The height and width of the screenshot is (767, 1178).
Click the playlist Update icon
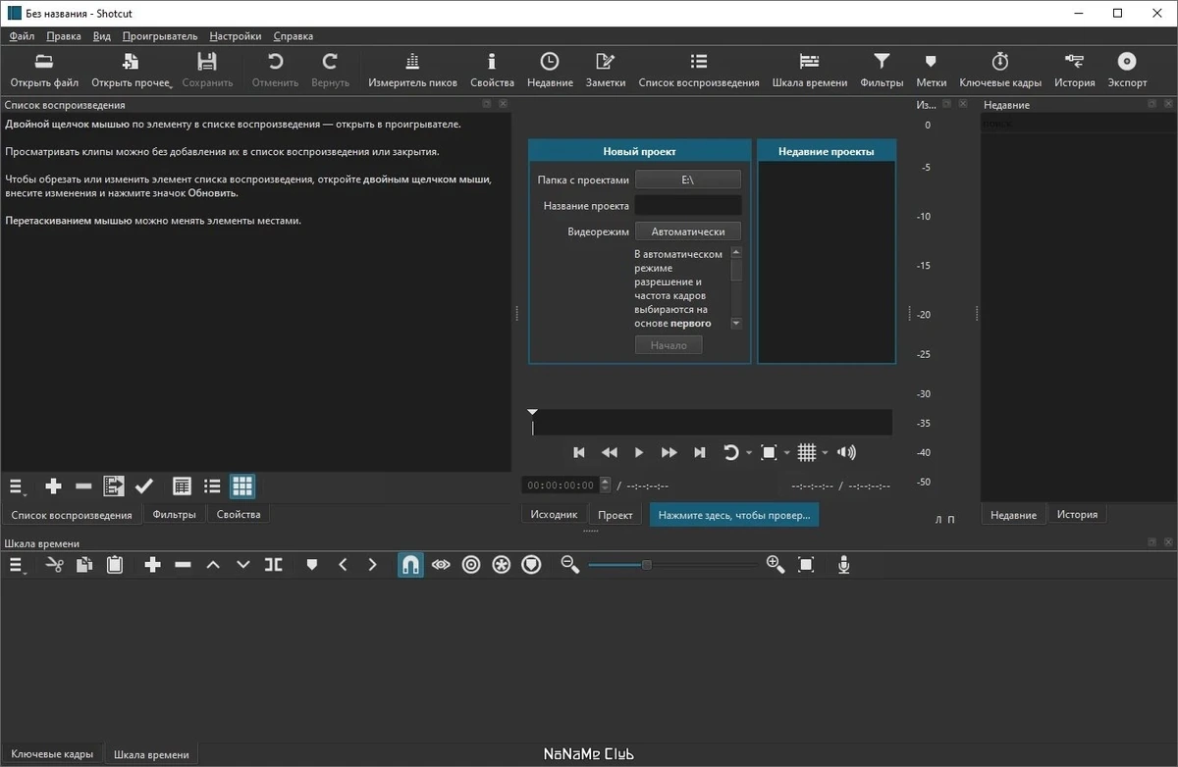(114, 486)
